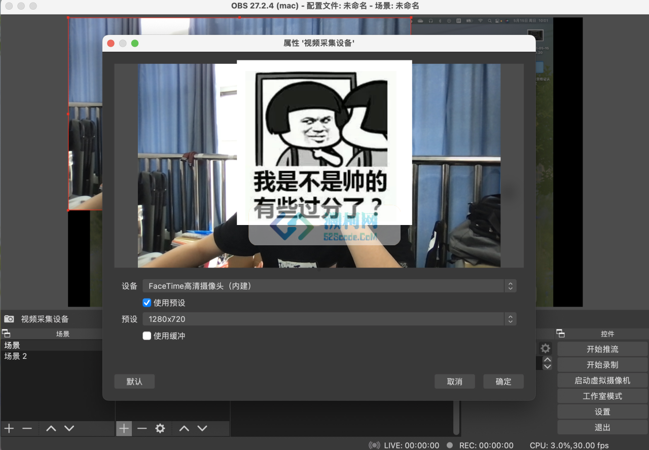
Task: Click the green zoom button of properties dialog
Action: 135,44
